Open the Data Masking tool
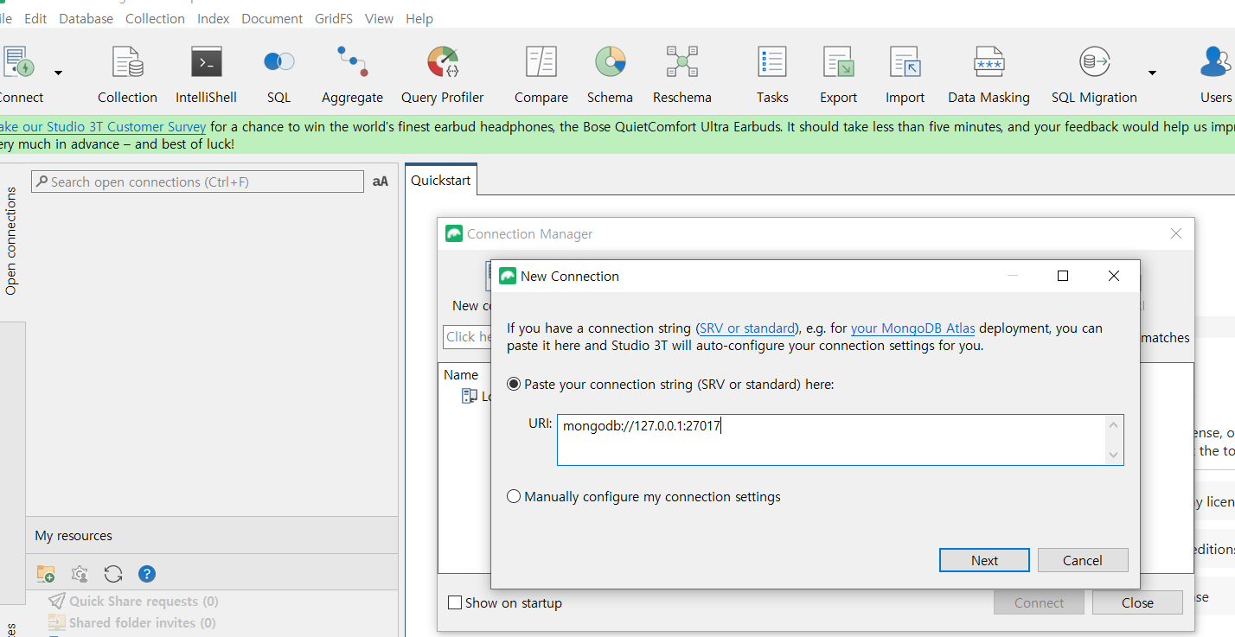 point(989,74)
